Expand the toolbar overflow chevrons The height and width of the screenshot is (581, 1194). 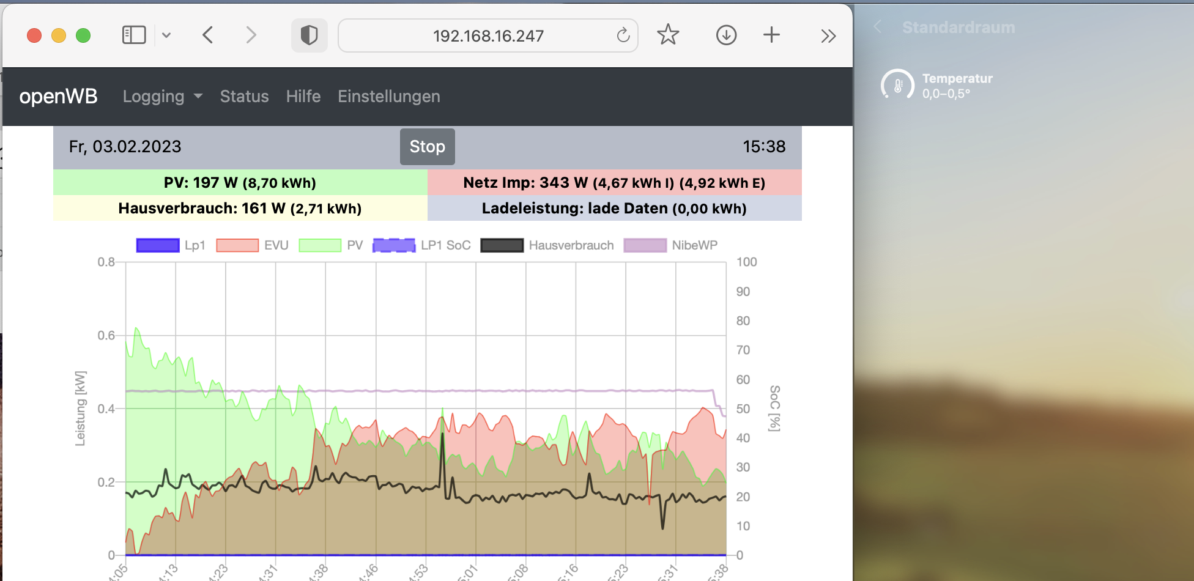point(828,36)
